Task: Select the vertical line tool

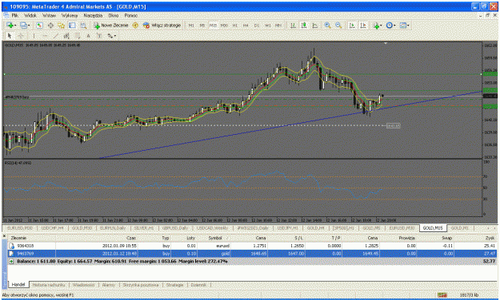Action: [x=34, y=36]
